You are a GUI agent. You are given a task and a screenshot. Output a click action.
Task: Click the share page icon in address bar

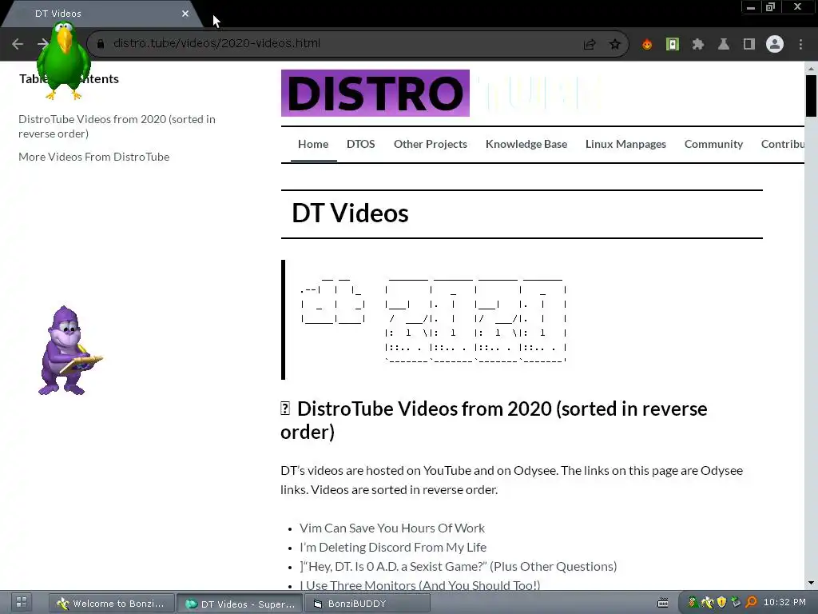point(590,45)
